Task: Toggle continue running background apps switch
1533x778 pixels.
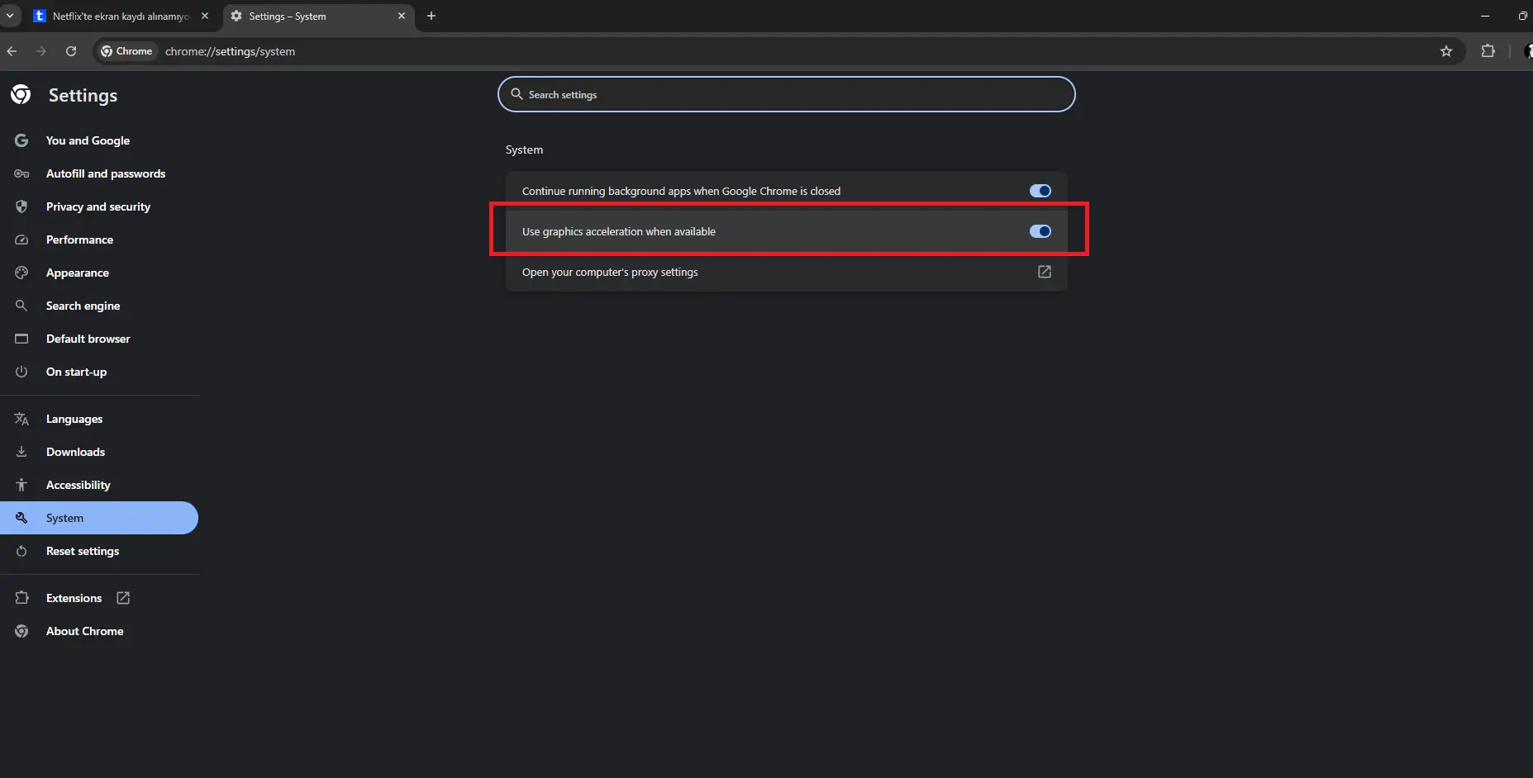Action: click(1040, 191)
